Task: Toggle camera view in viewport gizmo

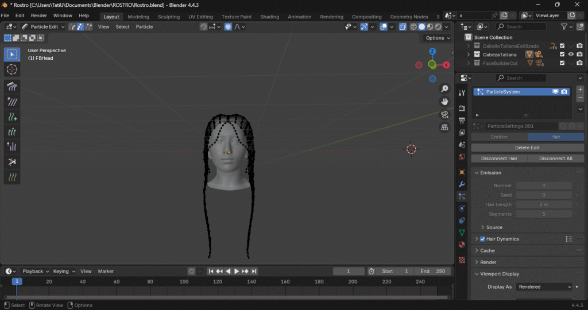Action: 444,114
